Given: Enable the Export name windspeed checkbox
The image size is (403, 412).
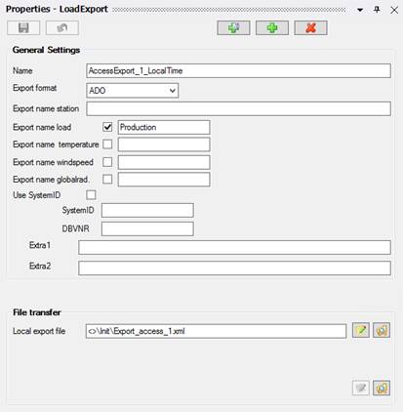Looking at the screenshot, I should 107,162.
